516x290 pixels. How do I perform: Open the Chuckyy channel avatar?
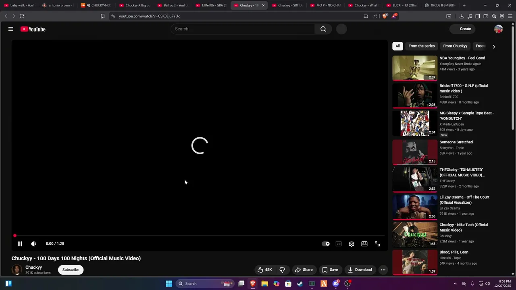17,270
